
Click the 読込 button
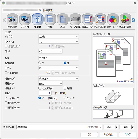(x=109, y=127)
